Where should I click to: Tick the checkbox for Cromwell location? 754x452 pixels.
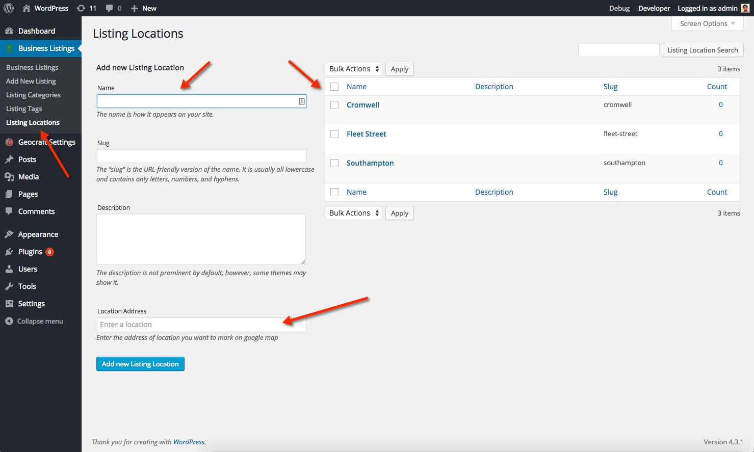pos(334,105)
